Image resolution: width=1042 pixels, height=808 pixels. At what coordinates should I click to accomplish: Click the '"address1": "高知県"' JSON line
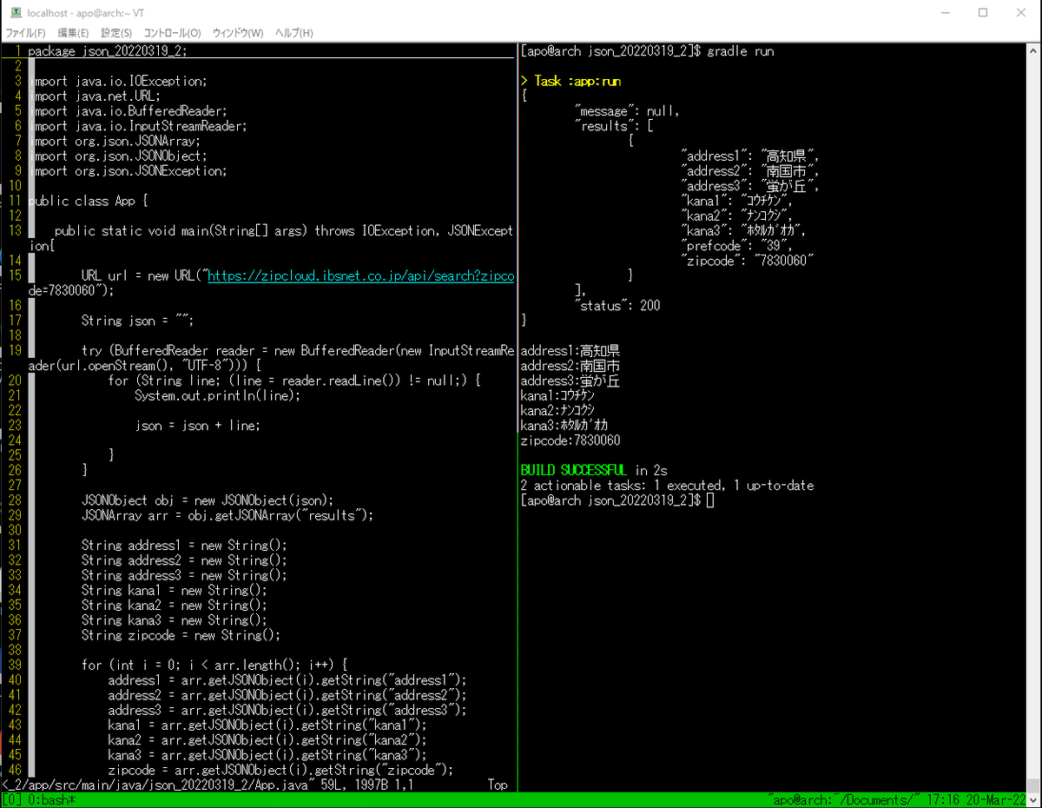point(750,156)
